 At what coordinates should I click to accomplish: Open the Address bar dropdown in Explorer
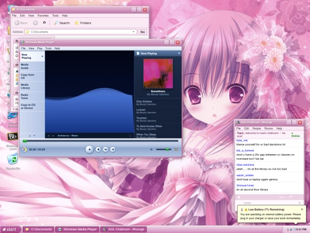[133, 32]
